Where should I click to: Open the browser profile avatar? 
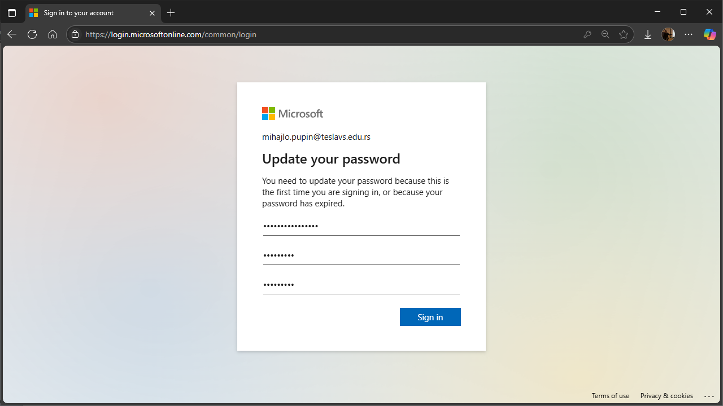(668, 34)
